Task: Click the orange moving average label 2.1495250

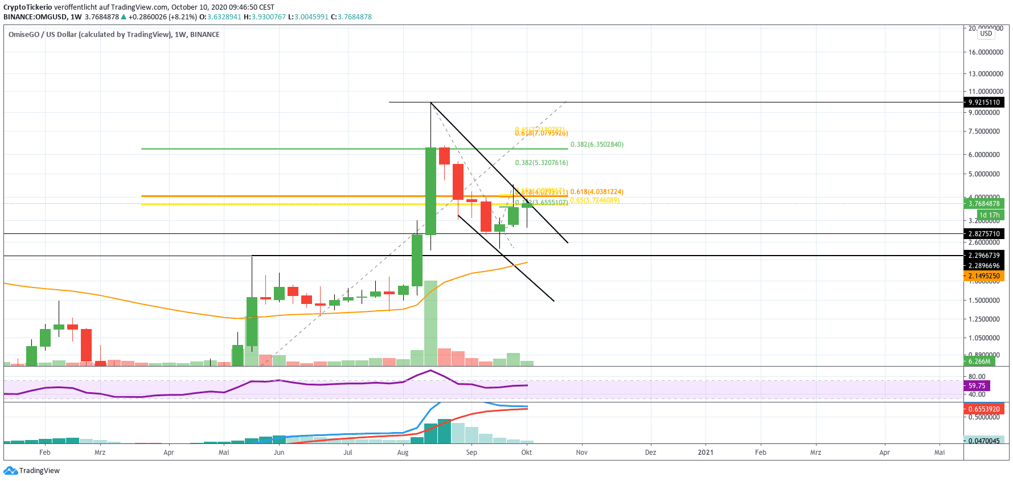Action: pos(983,276)
